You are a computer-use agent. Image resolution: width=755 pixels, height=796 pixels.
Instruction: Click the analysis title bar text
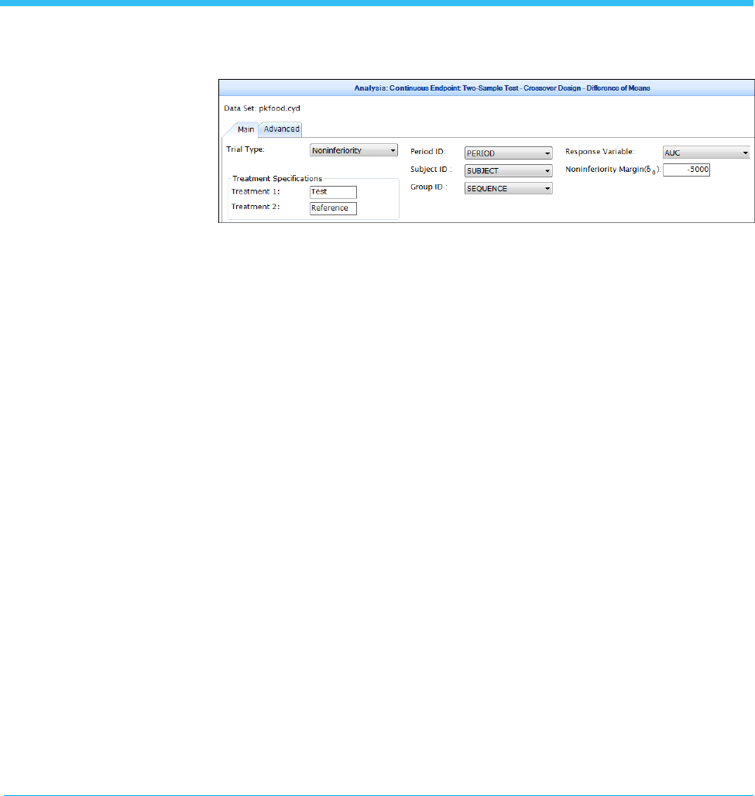502,87
